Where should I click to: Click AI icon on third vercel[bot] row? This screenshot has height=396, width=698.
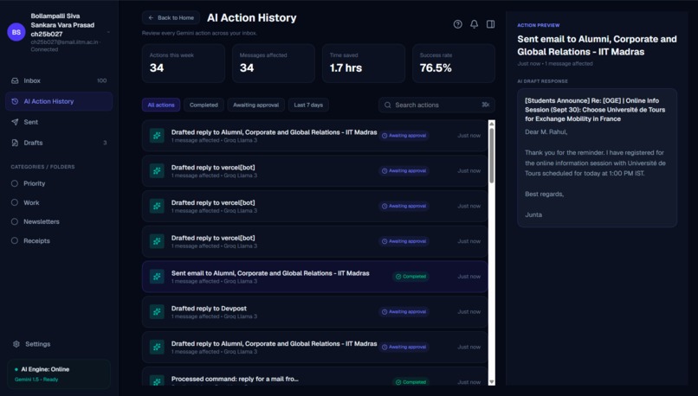157,241
